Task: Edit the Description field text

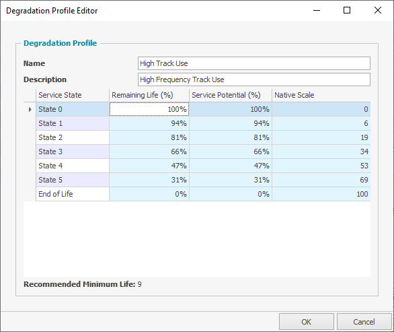Action: pyautogui.click(x=254, y=79)
